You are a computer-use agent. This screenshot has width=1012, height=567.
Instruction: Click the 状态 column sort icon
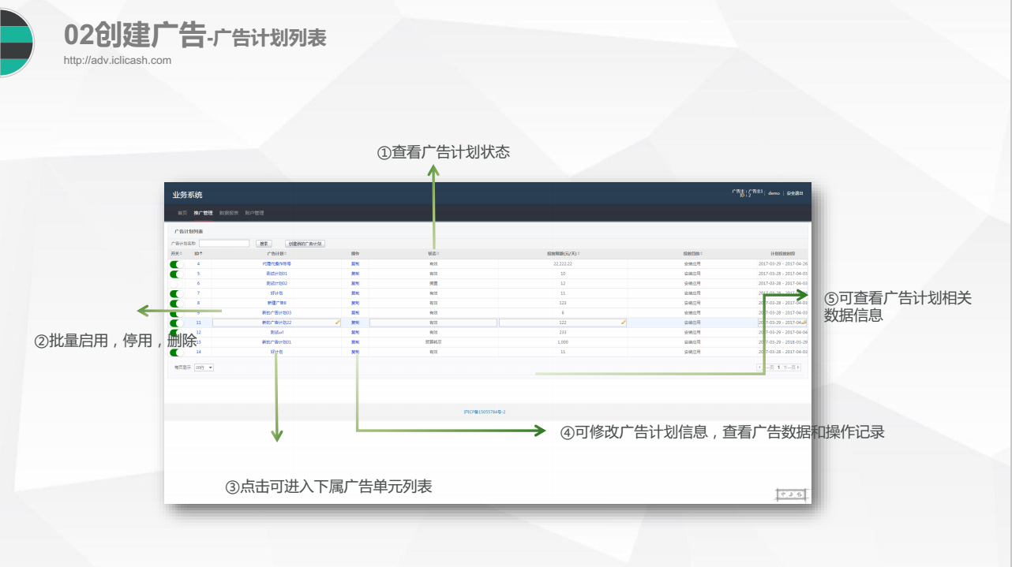437,254
